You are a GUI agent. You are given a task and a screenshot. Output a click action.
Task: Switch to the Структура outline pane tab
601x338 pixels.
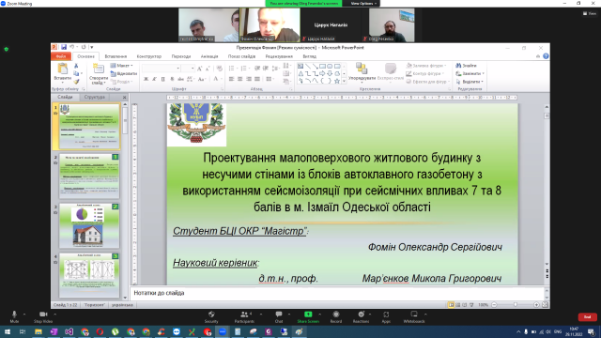[x=94, y=97]
